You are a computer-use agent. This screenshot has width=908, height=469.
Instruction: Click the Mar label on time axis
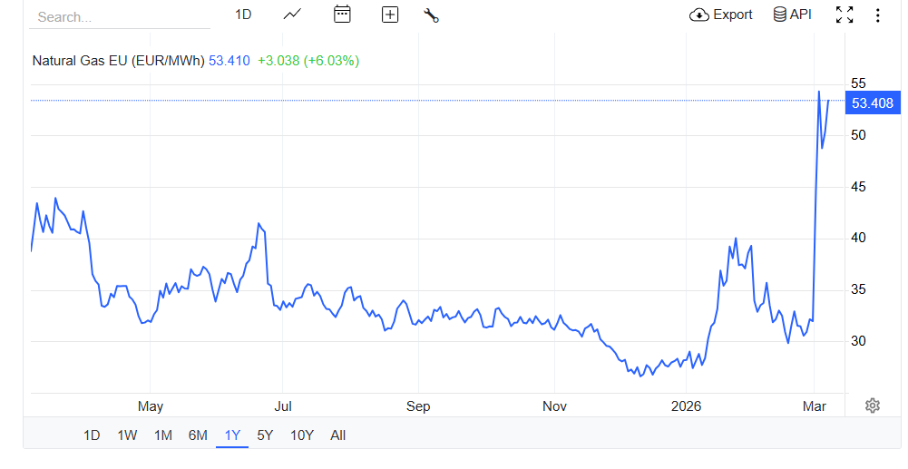click(x=815, y=406)
